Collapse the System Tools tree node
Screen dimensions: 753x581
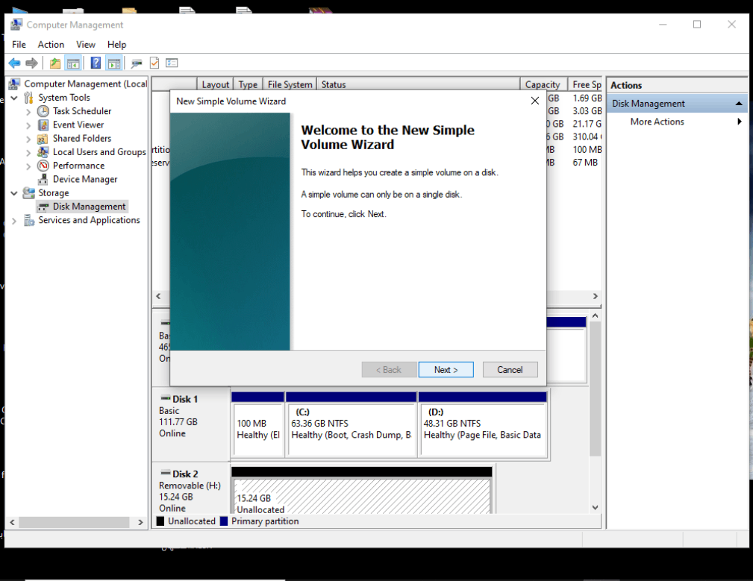(14, 98)
